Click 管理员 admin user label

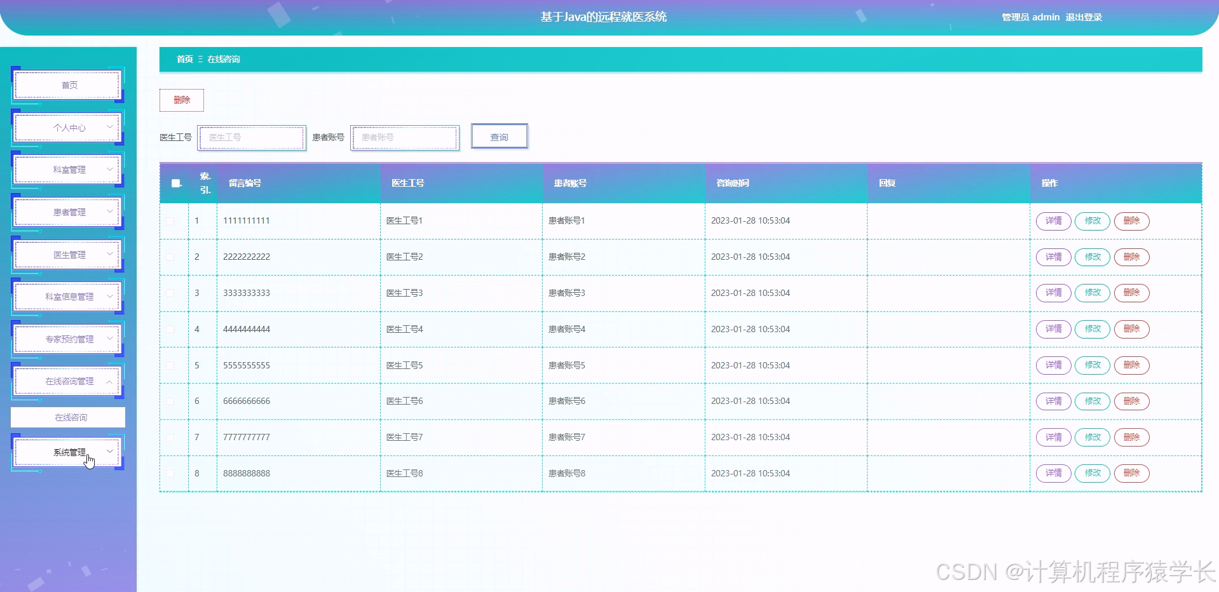pyautogui.click(x=1030, y=17)
